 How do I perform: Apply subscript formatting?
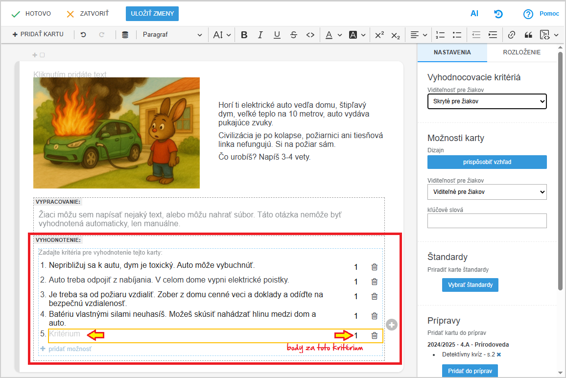(x=396, y=35)
